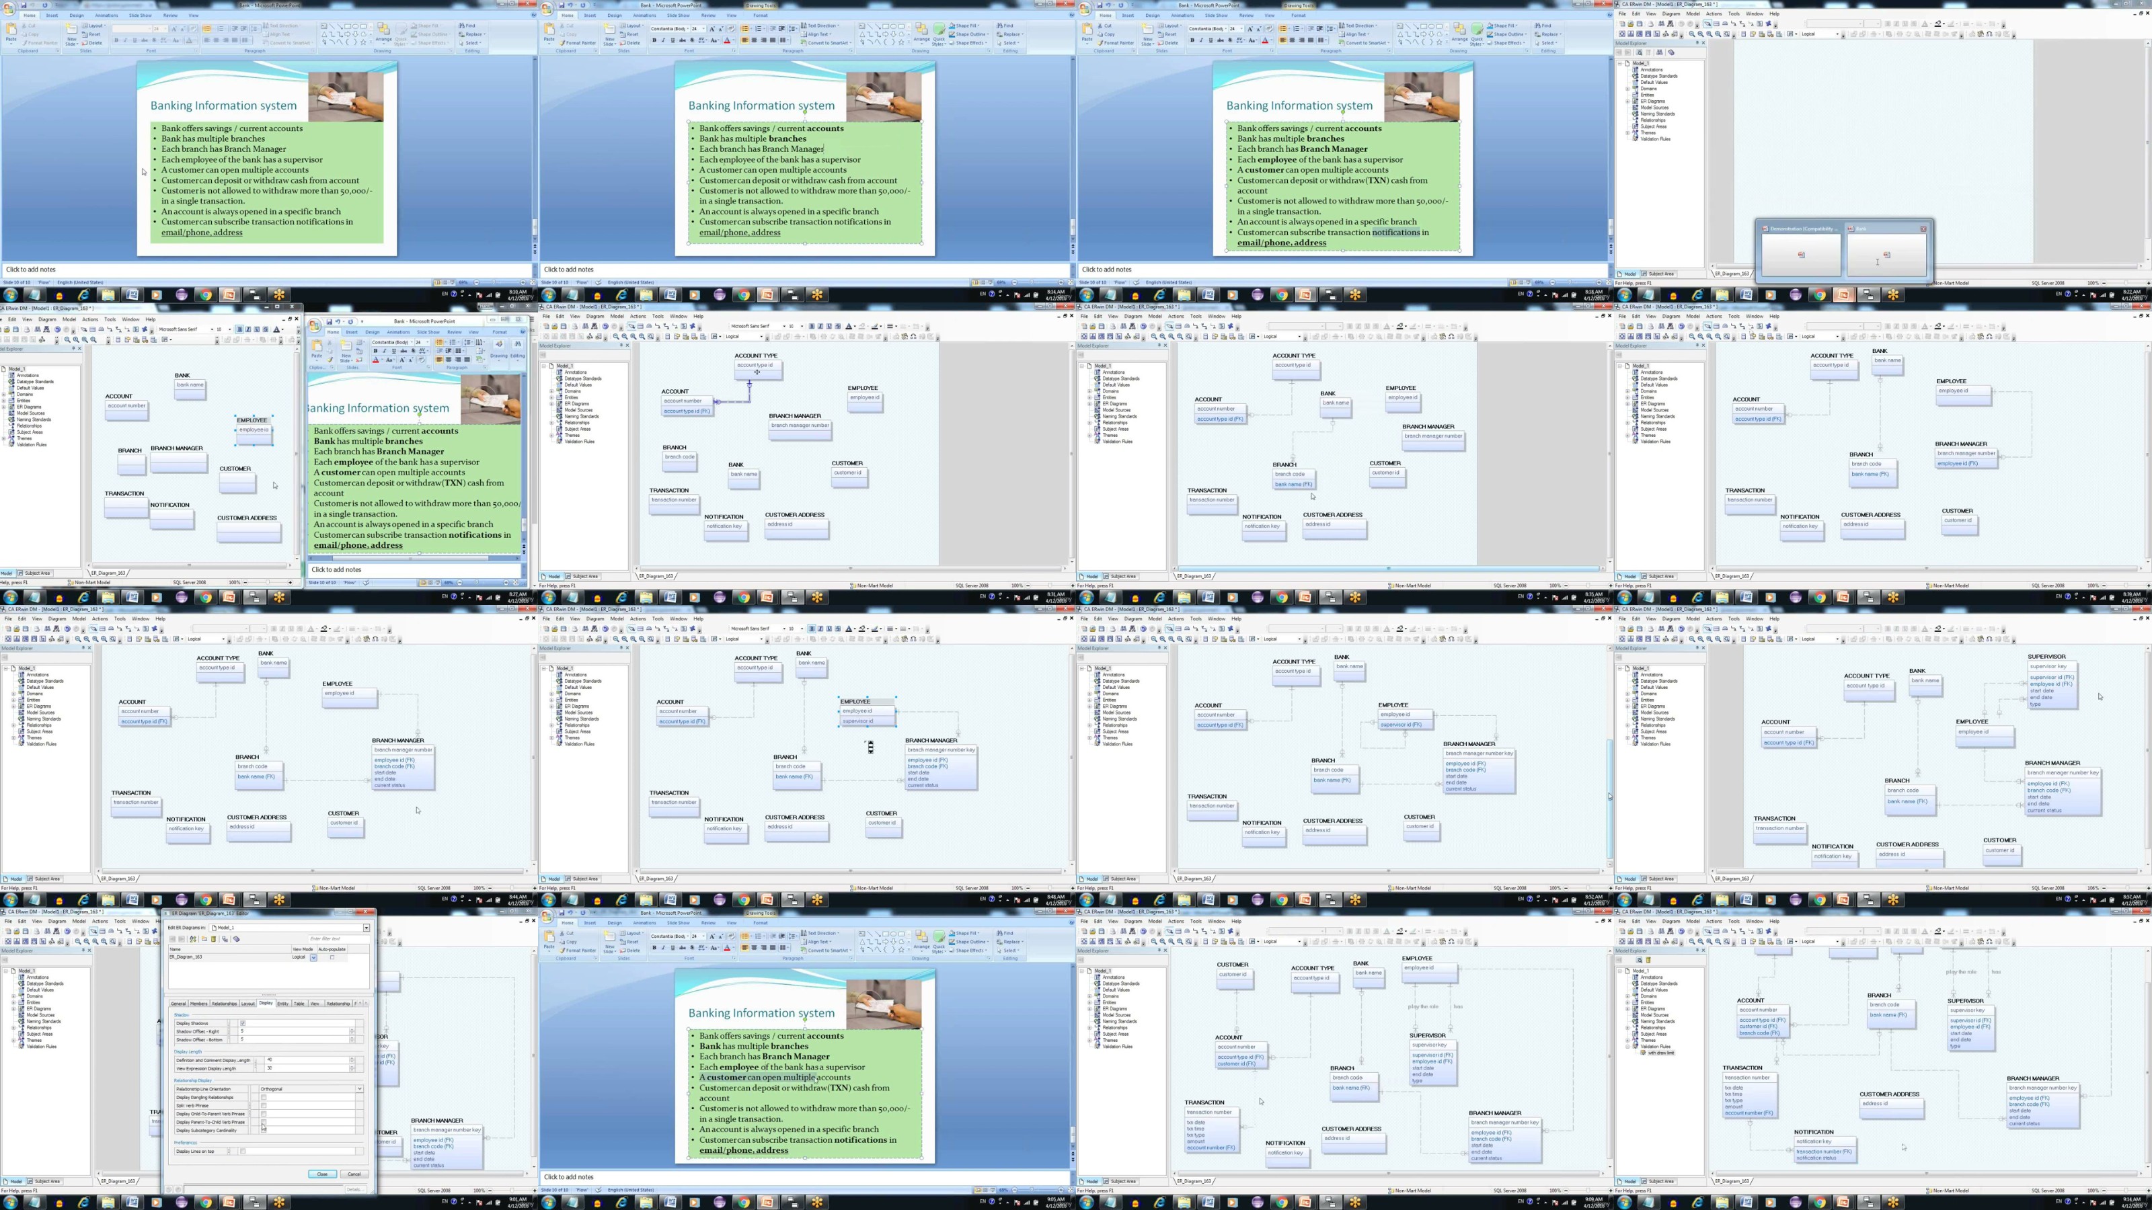Increase the Shadow Offset - Right spinner value

[352, 1030]
